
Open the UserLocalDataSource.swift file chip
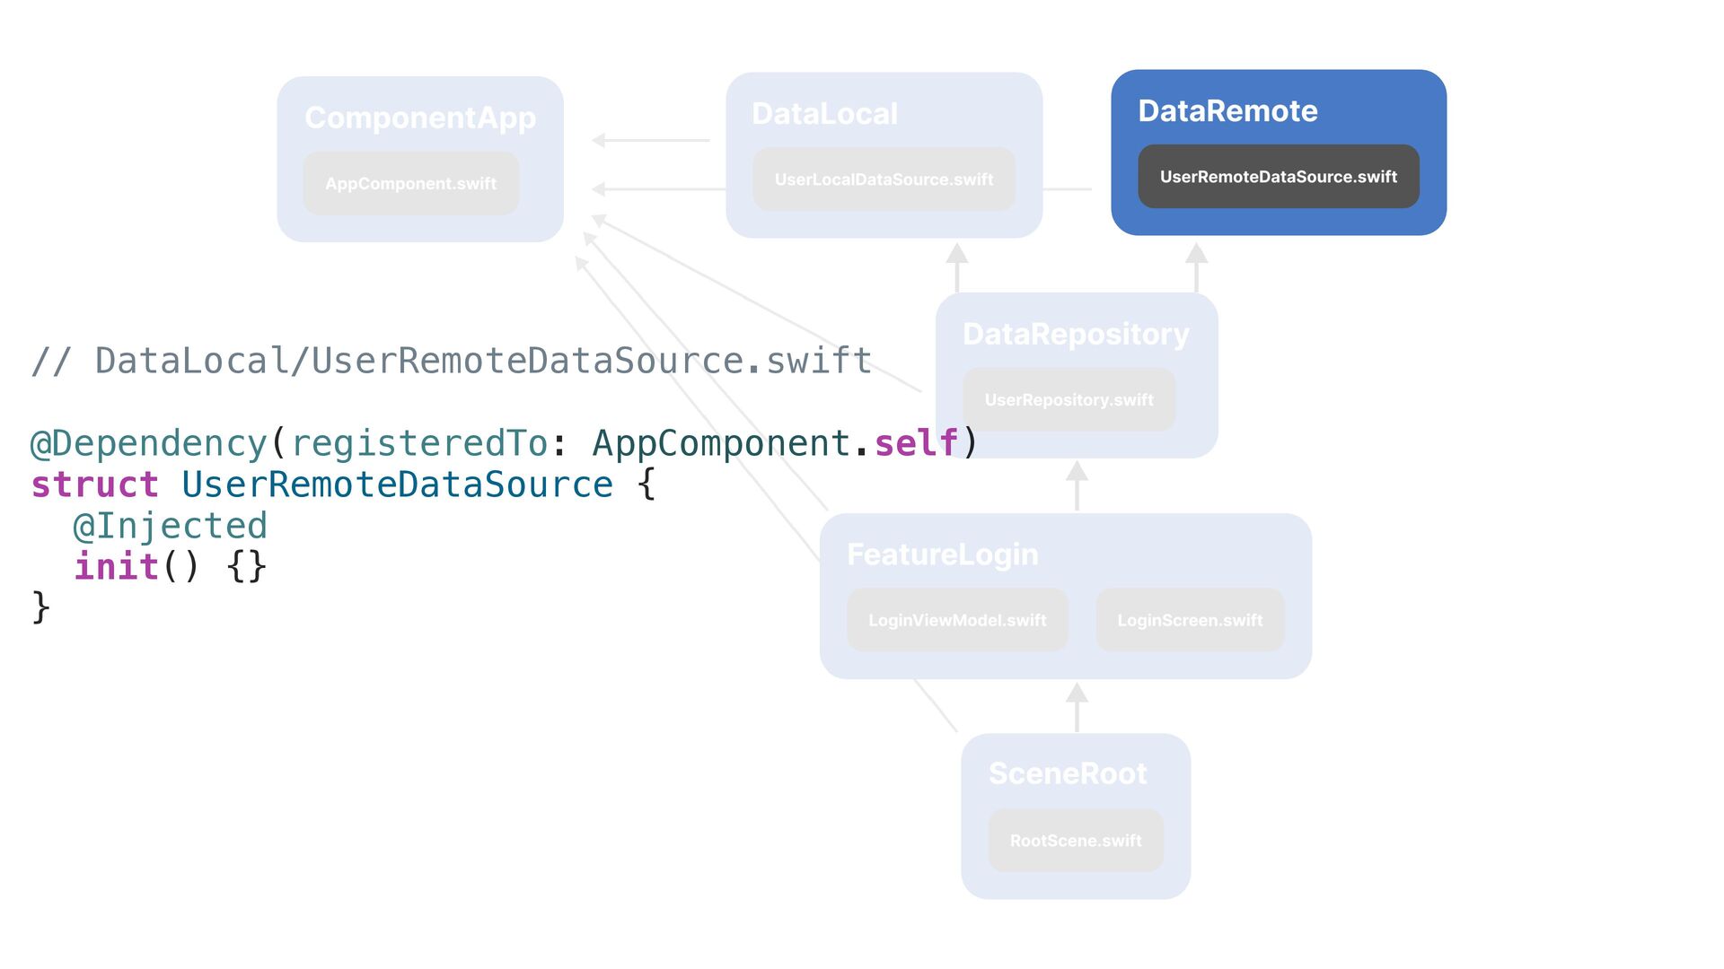[x=884, y=179]
